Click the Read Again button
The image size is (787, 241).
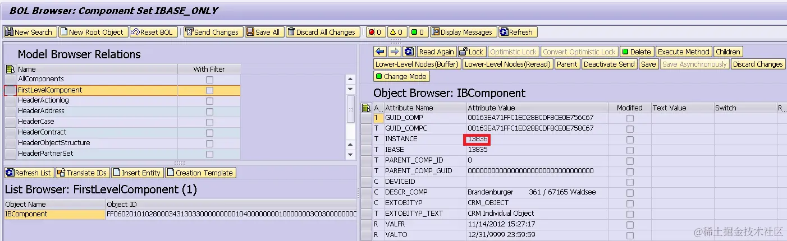tap(437, 52)
